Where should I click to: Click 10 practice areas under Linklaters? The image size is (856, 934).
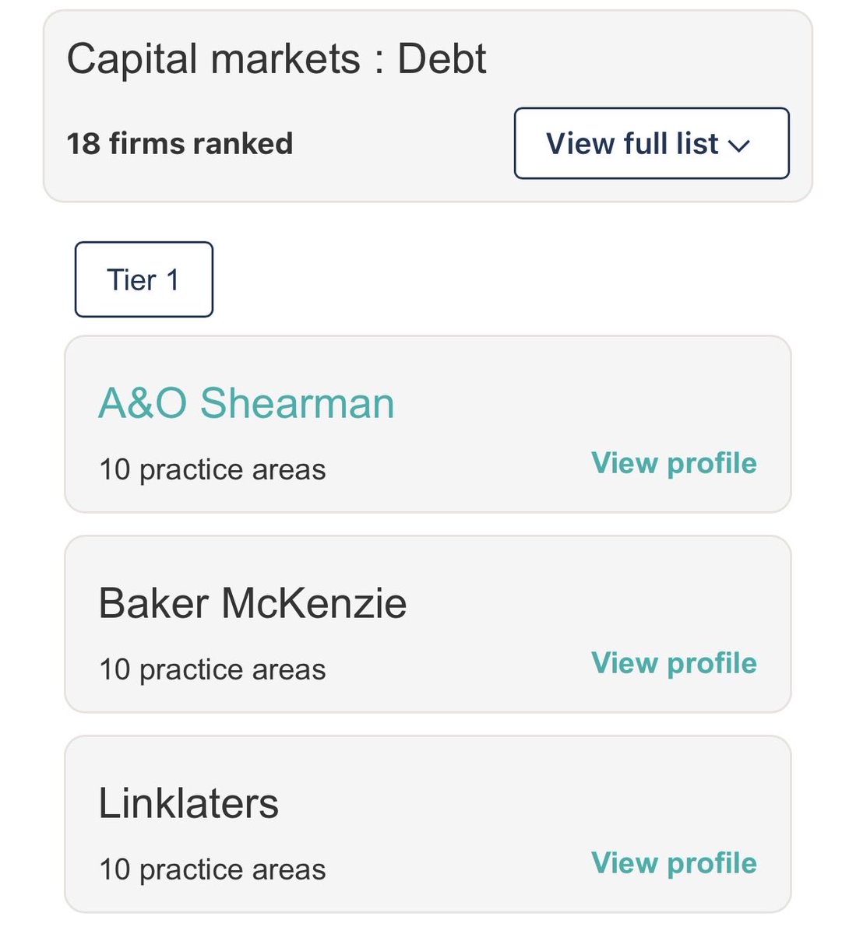(212, 869)
